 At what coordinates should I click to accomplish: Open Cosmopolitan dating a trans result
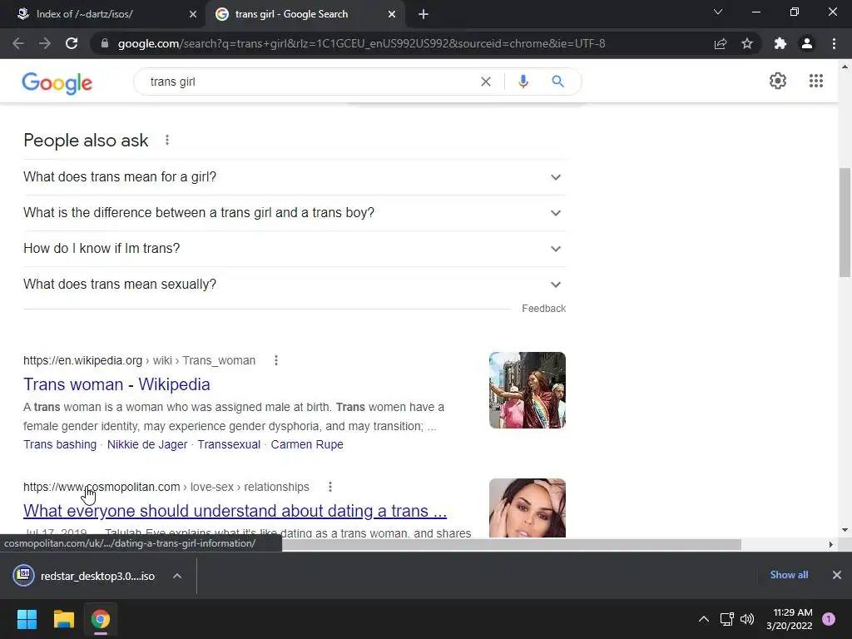[235, 511]
